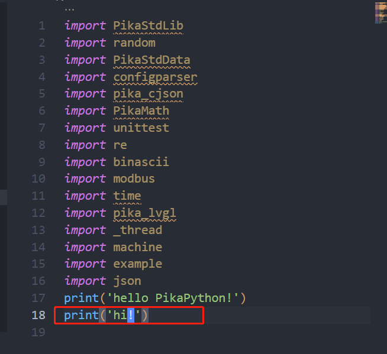Image resolution: width=387 pixels, height=354 pixels.
Task: Click pika_lvgl on line 12
Action: click(144, 213)
